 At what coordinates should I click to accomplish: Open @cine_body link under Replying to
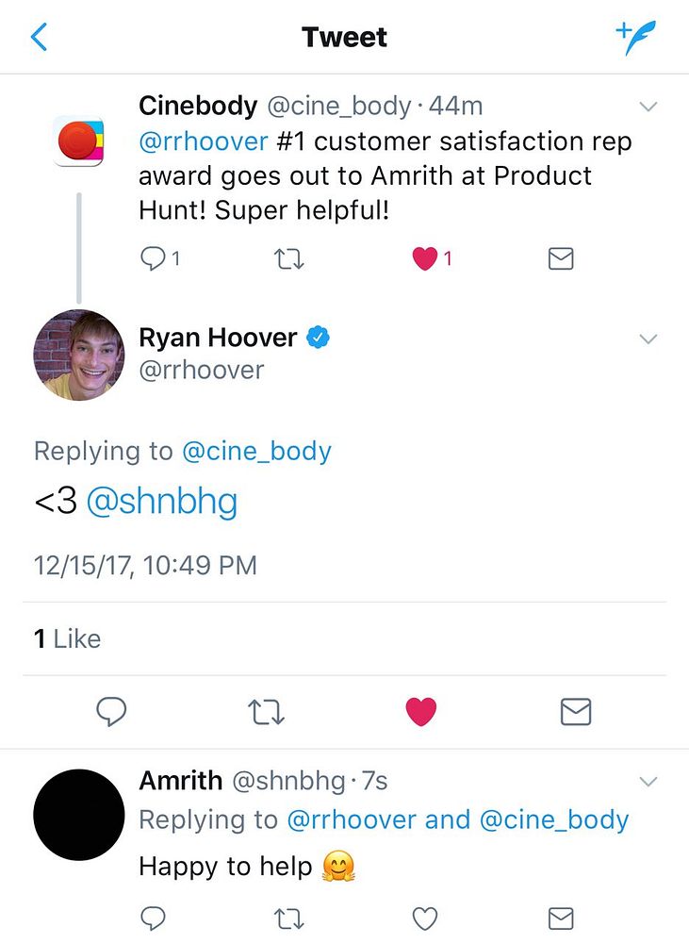256,451
